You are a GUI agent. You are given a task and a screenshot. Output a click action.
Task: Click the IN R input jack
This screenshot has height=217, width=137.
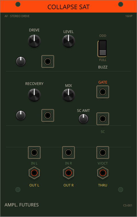click(68, 152)
